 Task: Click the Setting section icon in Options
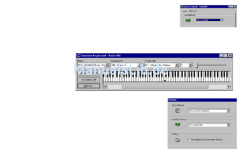178,140
